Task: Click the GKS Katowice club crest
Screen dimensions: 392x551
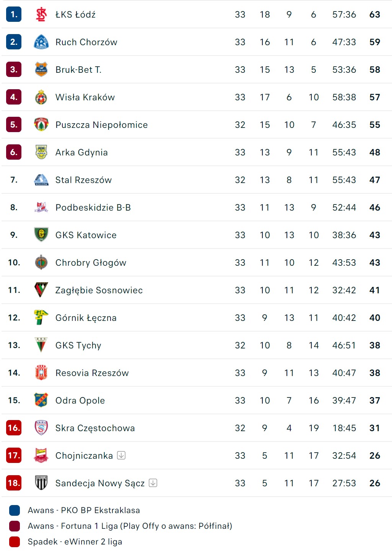Action: coord(41,235)
